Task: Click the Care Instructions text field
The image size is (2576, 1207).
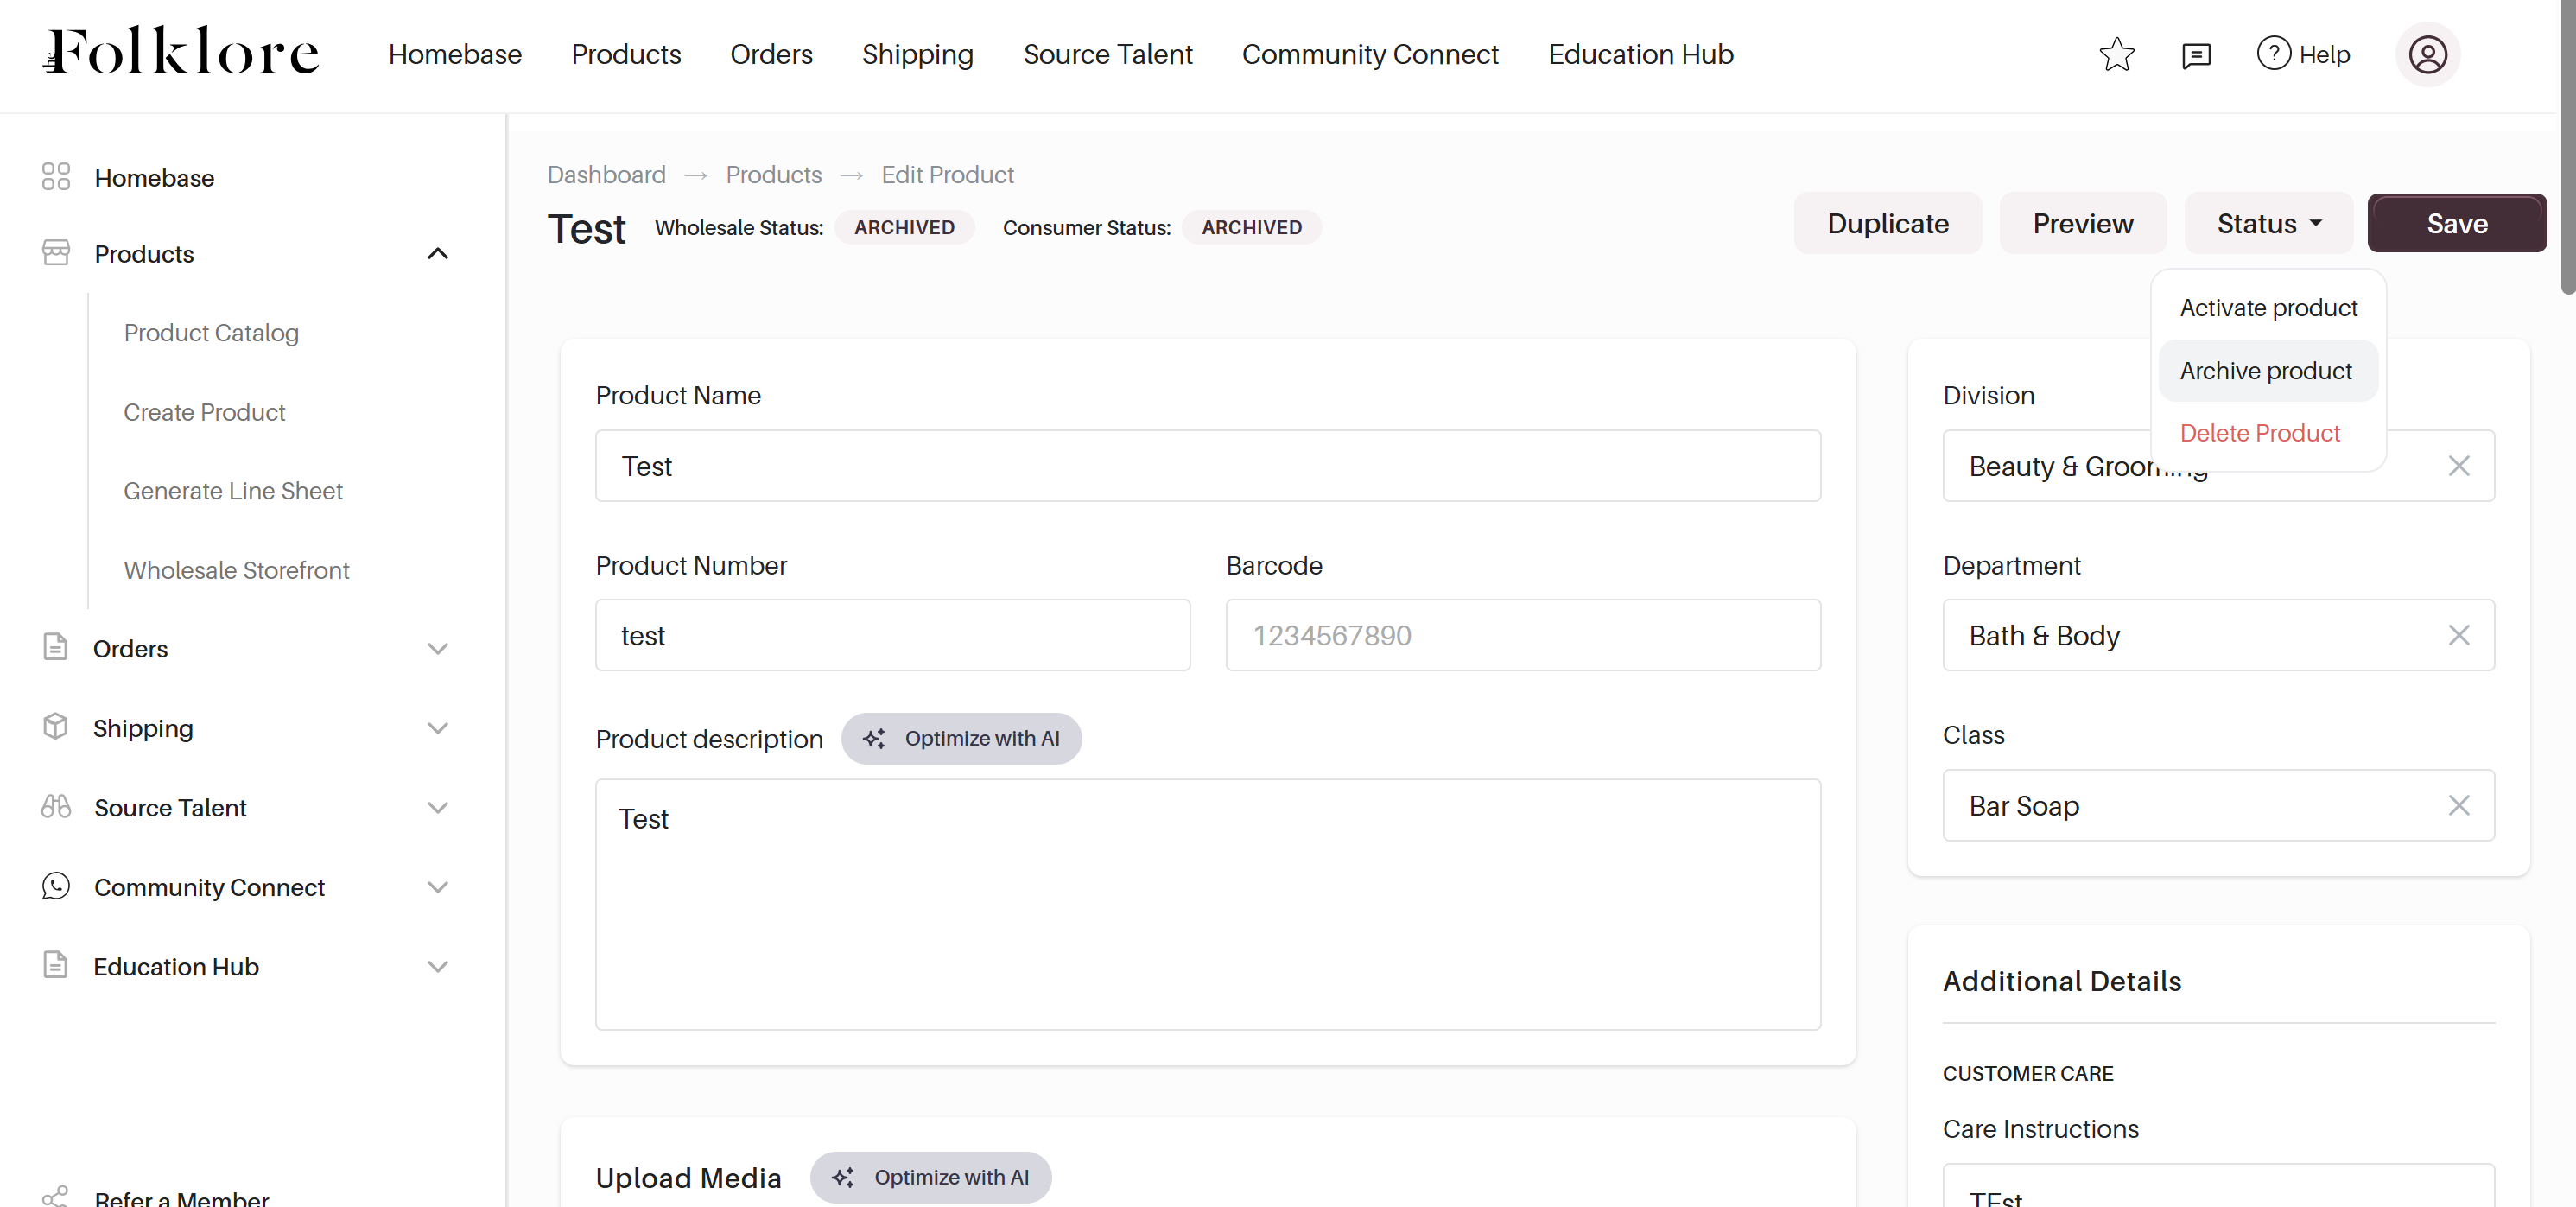Action: pyautogui.click(x=2218, y=1185)
